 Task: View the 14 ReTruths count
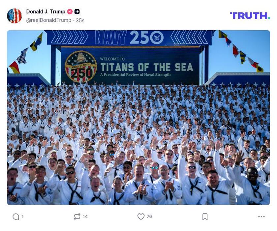[85, 217]
